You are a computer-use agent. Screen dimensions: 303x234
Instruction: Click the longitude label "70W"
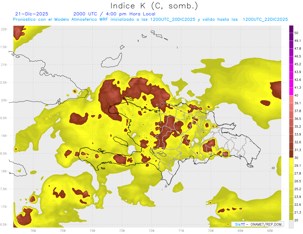pos(211,230)
